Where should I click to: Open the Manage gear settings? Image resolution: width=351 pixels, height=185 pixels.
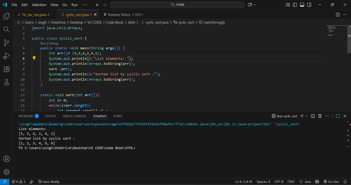[x=6, y=172]
